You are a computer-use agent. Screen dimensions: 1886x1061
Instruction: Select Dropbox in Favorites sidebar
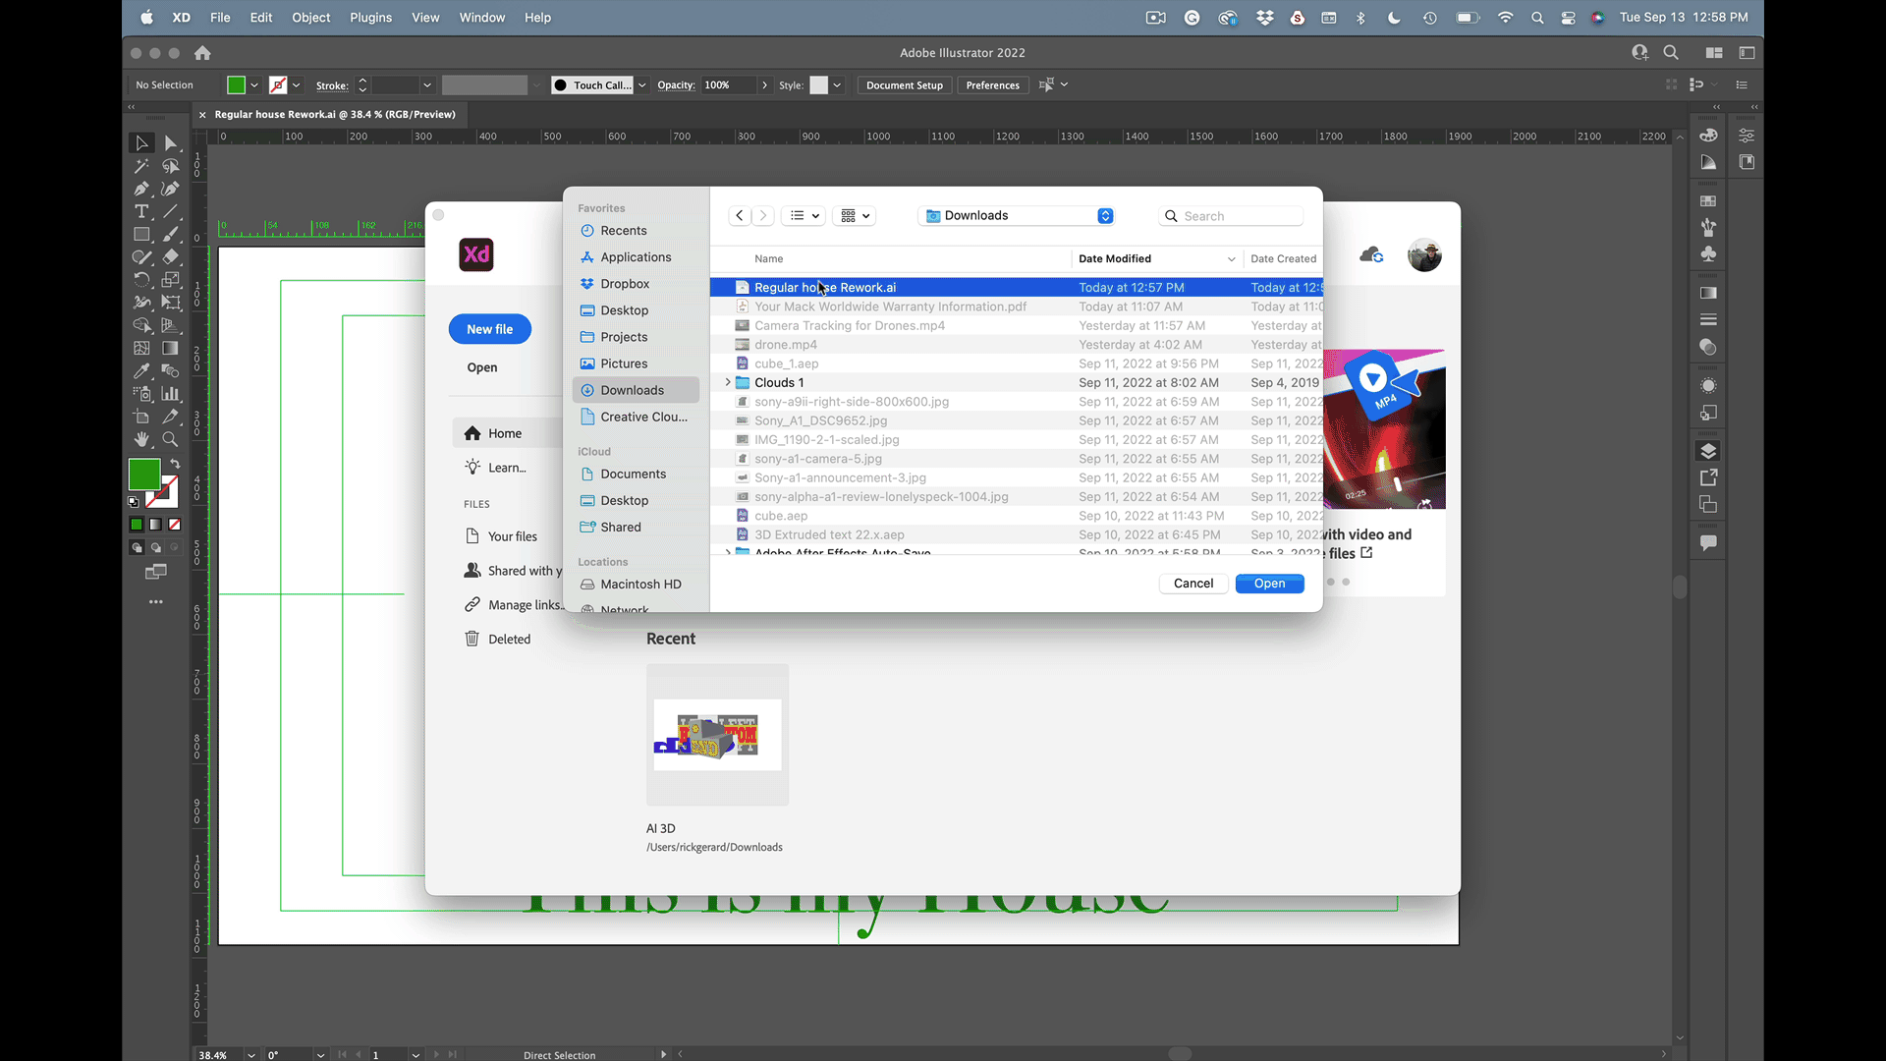click(x=625, y=284)
